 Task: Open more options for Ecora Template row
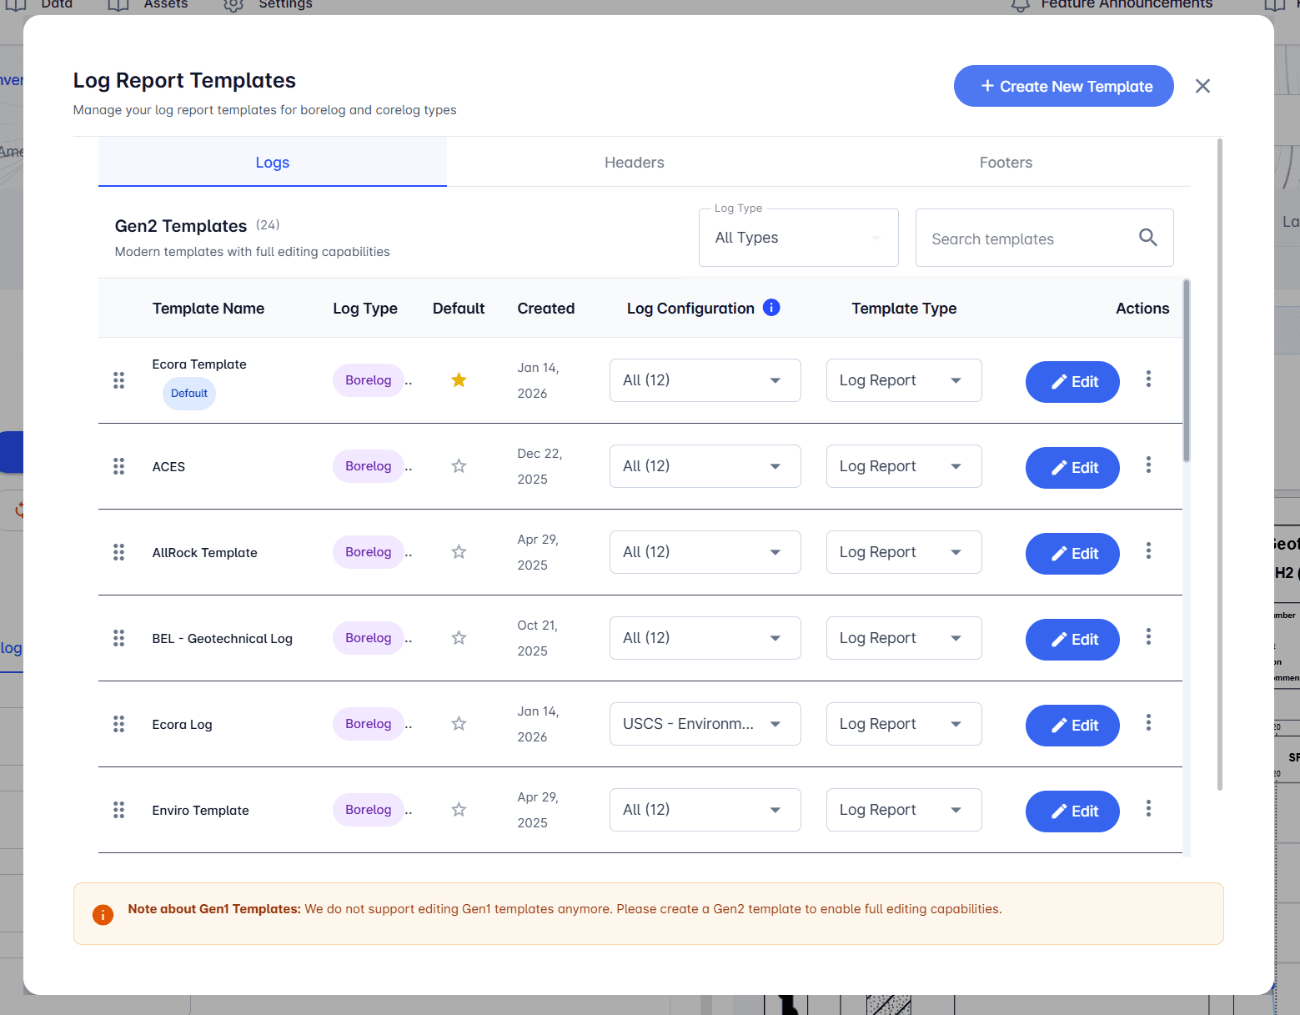(x=1148, y=379)
